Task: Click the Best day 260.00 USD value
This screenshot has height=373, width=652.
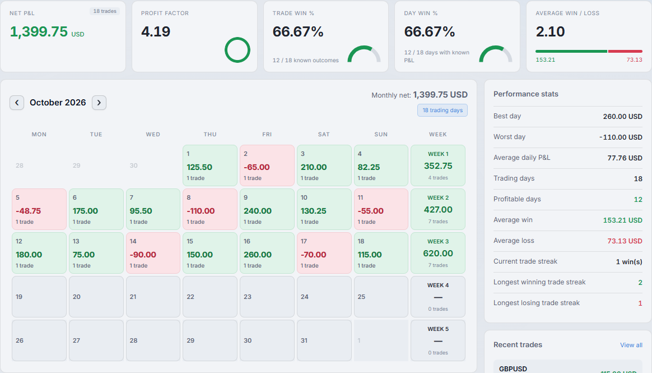Action: pyautogui.click(x=622, y=117)
